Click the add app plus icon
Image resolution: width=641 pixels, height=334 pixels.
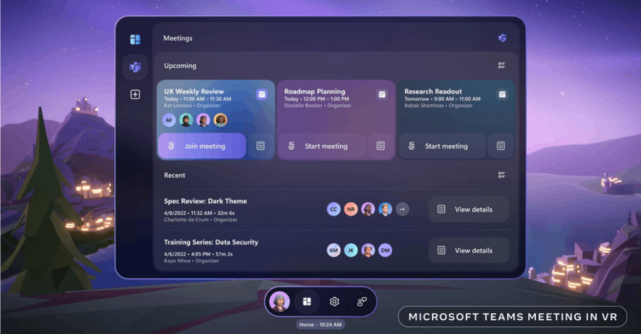pos(135,95)
